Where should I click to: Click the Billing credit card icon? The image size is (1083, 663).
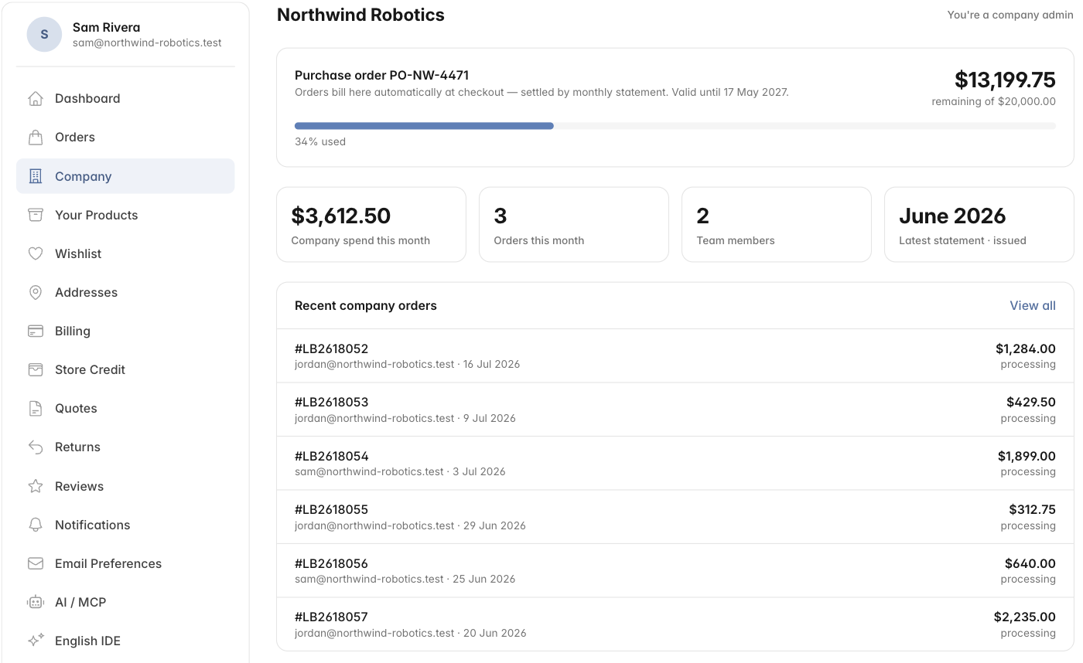tap(35, 331)
